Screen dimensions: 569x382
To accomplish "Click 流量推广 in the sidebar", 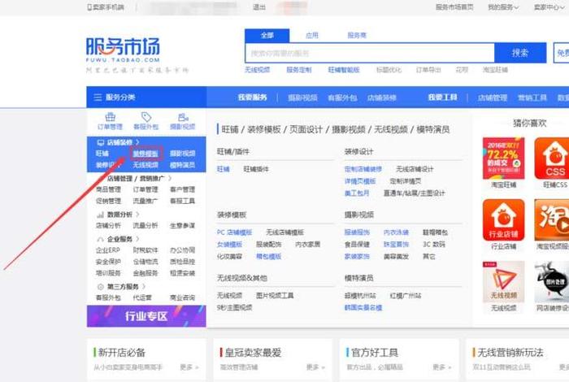I will [146, 201].
